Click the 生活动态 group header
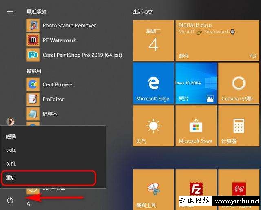The width and height of the screenshot is (261, 210). (143, 12)
